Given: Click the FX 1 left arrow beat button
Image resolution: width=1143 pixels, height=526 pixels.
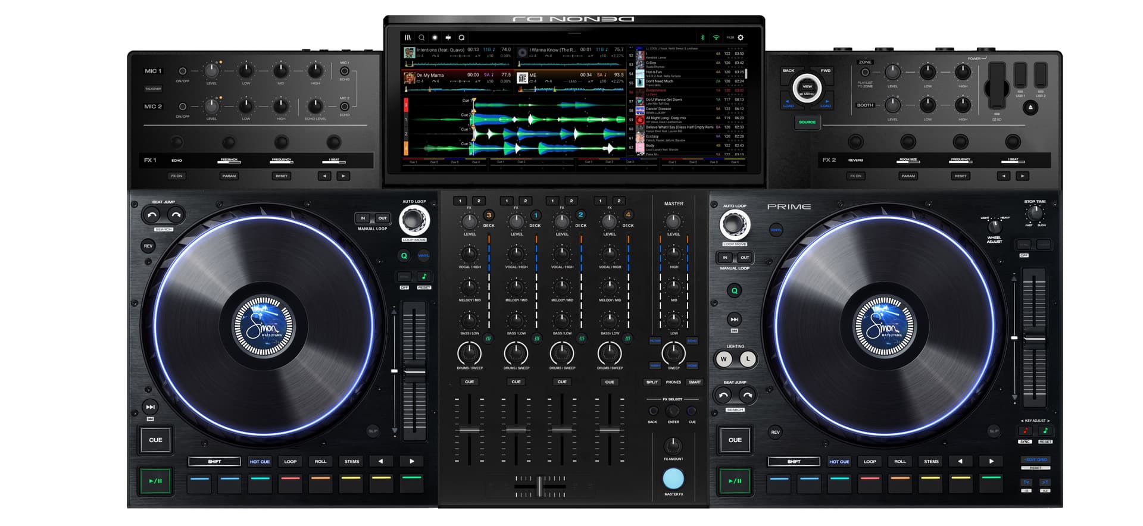Looking at the screenshot, I should click(324, 176).
